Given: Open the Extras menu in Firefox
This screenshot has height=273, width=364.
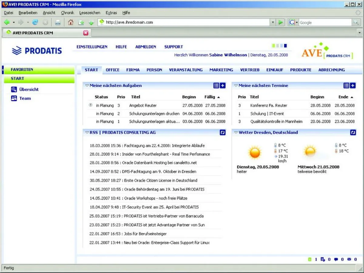Looking at the screenshot, I should coord(111,13).
